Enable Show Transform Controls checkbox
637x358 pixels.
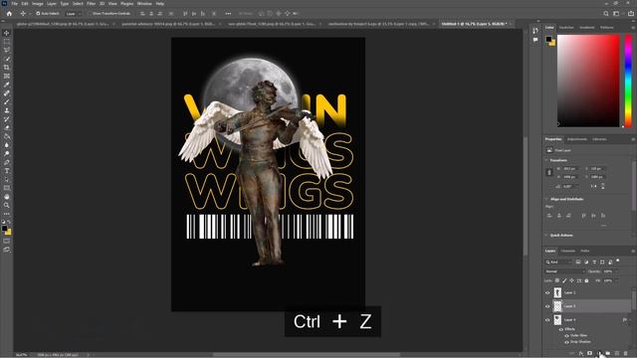click(91, 13)
